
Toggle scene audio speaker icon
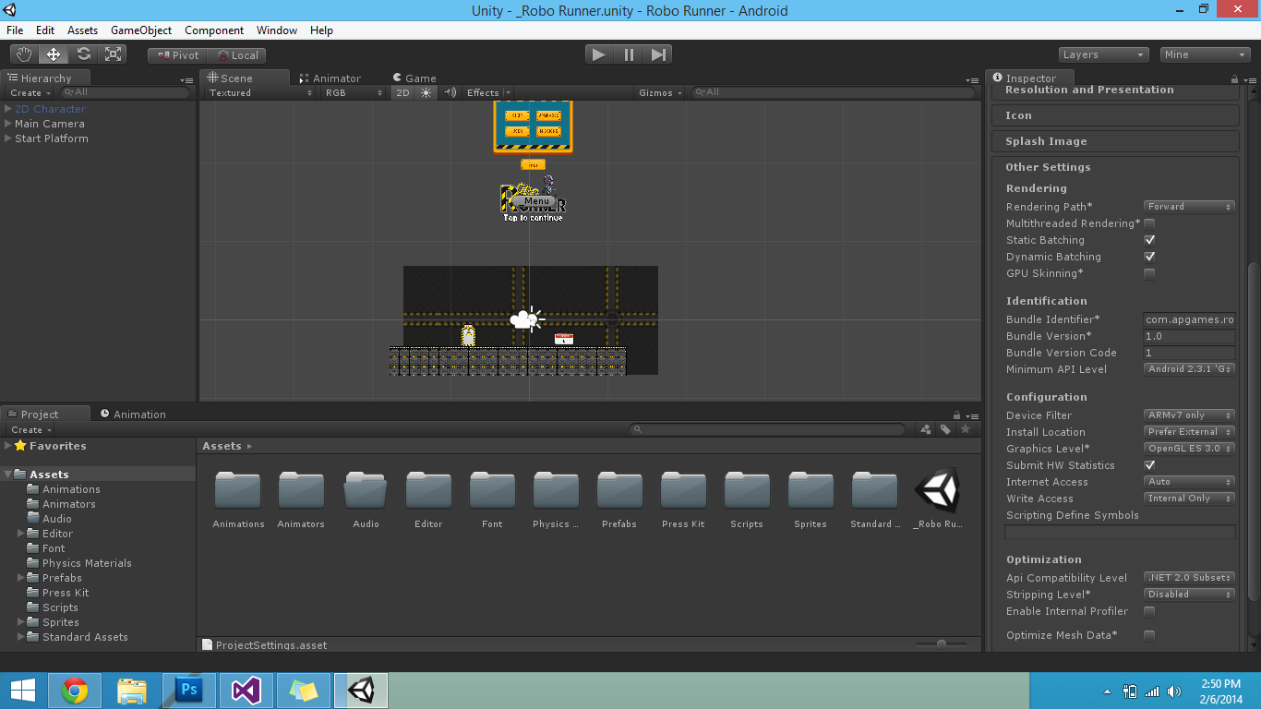click(450, 92)
